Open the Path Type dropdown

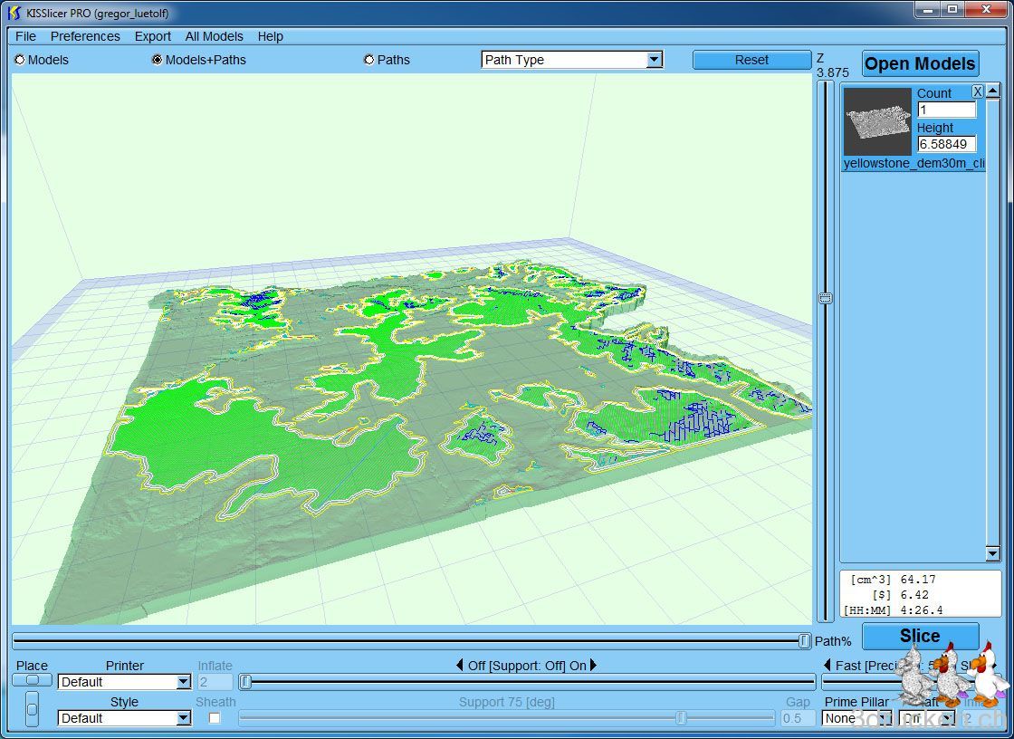point(572,60)
